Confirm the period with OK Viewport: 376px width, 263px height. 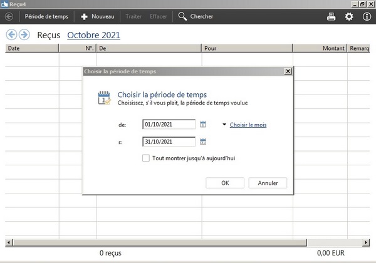[225, 183]
